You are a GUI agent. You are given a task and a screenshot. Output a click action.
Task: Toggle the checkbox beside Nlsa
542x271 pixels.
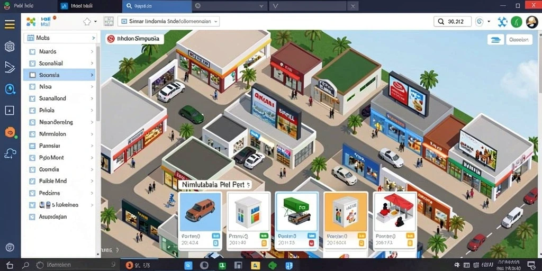32,87
